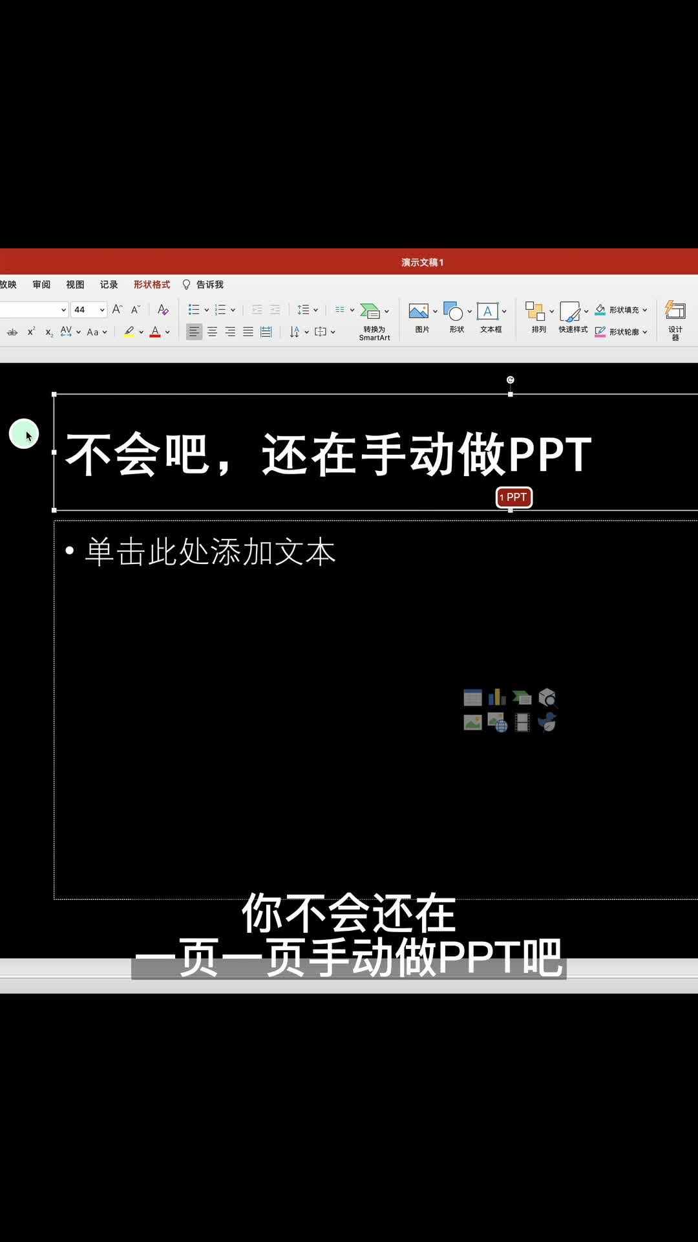Toggle center text alignment
Viewport: 698px width, 1242px height.
pyautogui.click(x=212, y=332)
